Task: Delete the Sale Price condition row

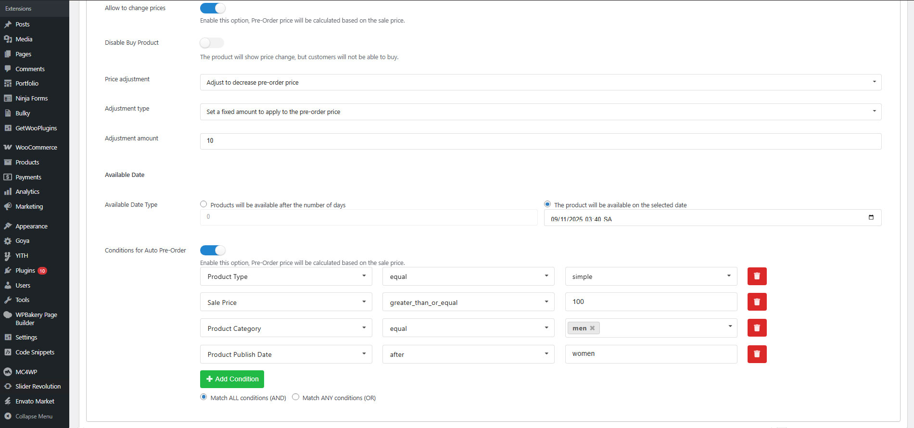Action: [757, 302]
